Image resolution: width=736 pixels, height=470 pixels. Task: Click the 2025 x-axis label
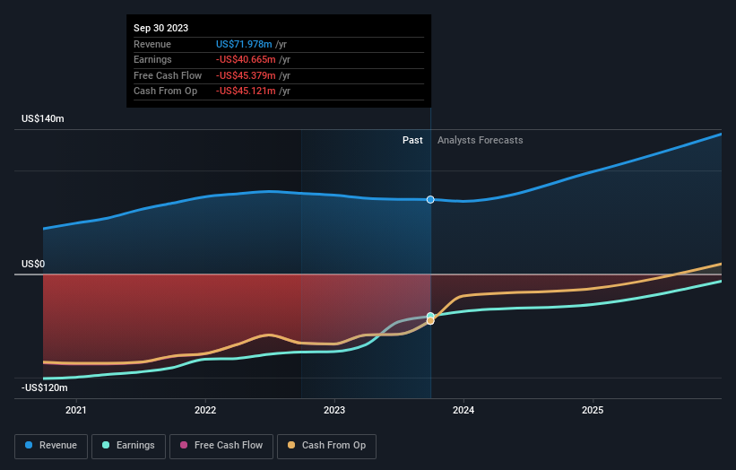[x=593, y=411]
